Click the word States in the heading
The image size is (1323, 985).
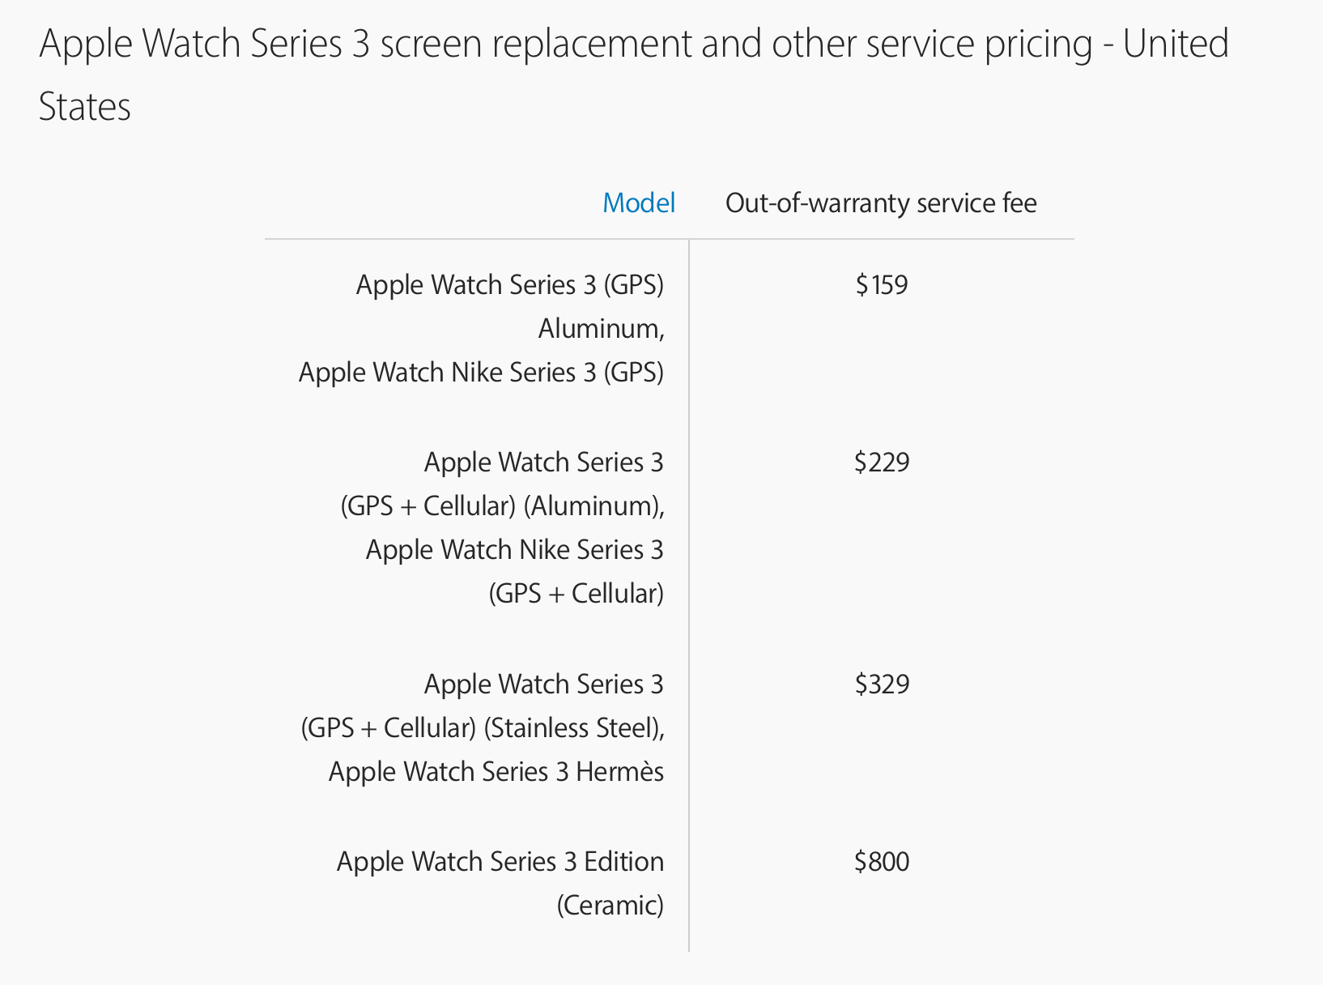pos(84,107)
